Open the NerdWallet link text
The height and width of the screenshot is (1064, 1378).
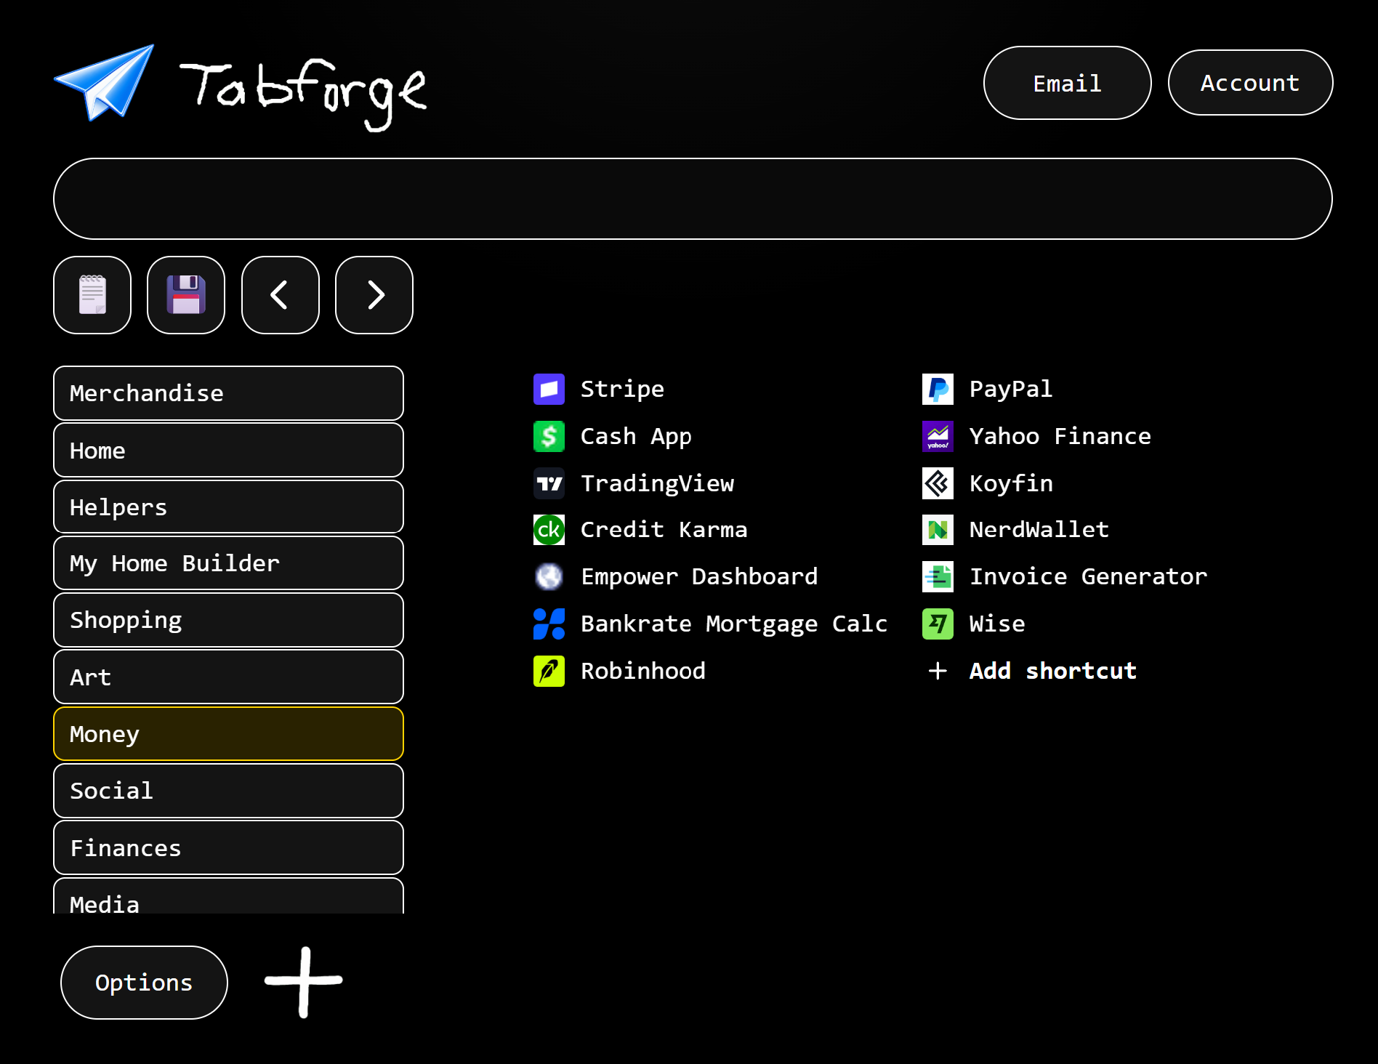click(x=1039, y=530)
